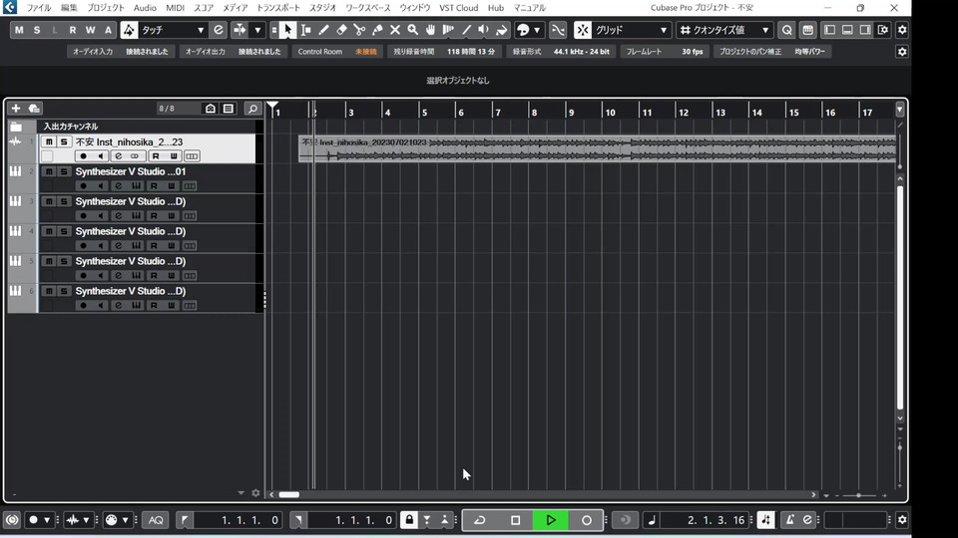
Task: Open the status line setup gear
Action: 902,52
